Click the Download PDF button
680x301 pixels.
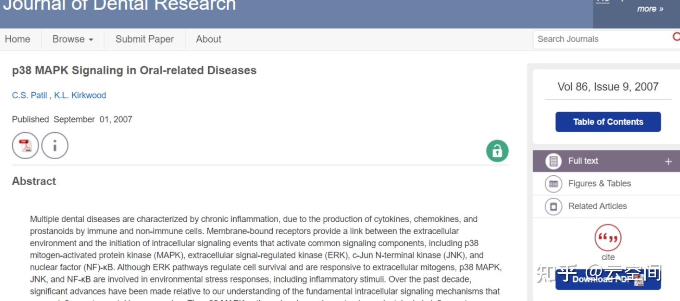pos(608,280)
